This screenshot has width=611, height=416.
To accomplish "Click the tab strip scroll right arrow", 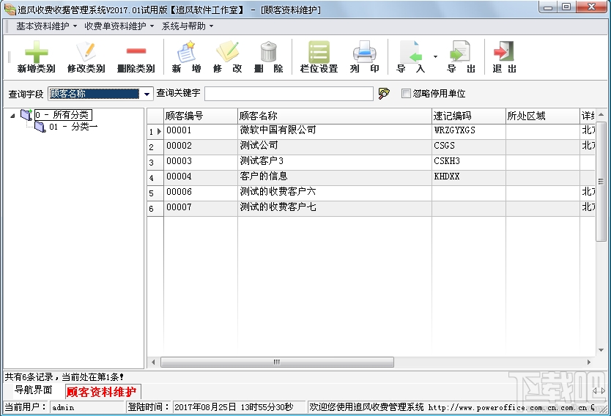I will (603, 390).
